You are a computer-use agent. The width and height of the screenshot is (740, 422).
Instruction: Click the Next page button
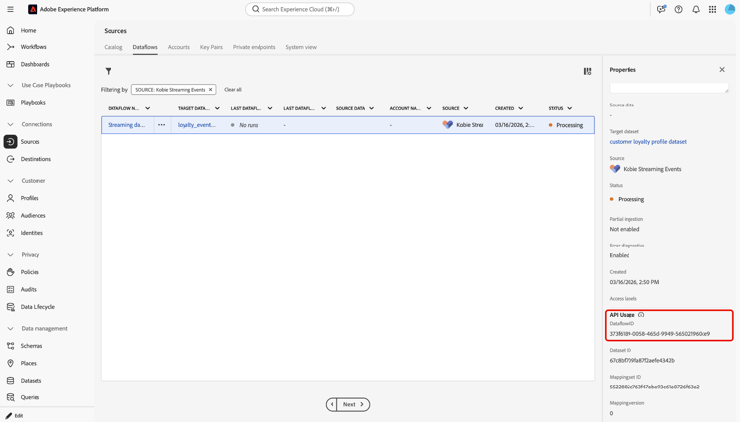[x=354, y=404]
